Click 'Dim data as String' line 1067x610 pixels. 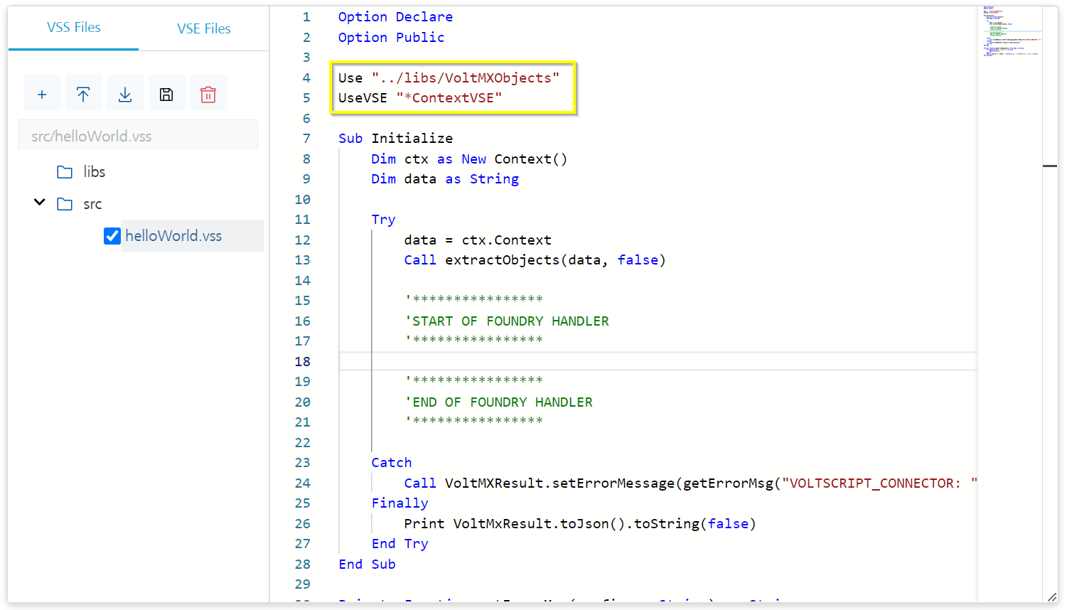[x=445, y=179]
